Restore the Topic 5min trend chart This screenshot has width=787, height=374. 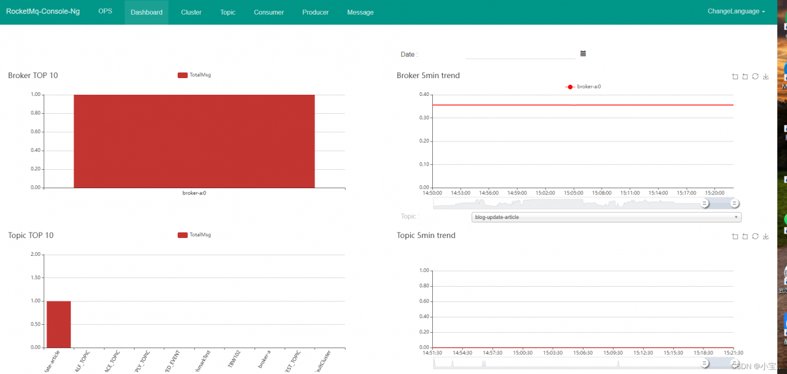755,236
